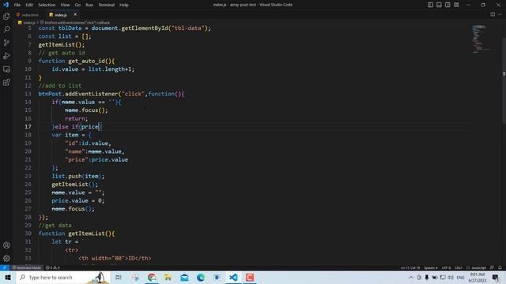Viewport: 506px width, 284px height.
Task: Open the Terminal menu
Action: (106, 5)
